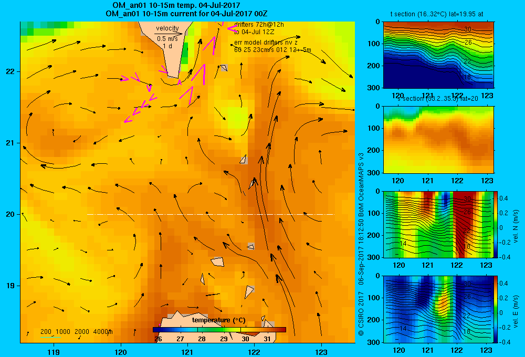Click the 's section (33.2..35.5) lat=20' heading
Screen dimensions: 525x357
tap(438, 99)
